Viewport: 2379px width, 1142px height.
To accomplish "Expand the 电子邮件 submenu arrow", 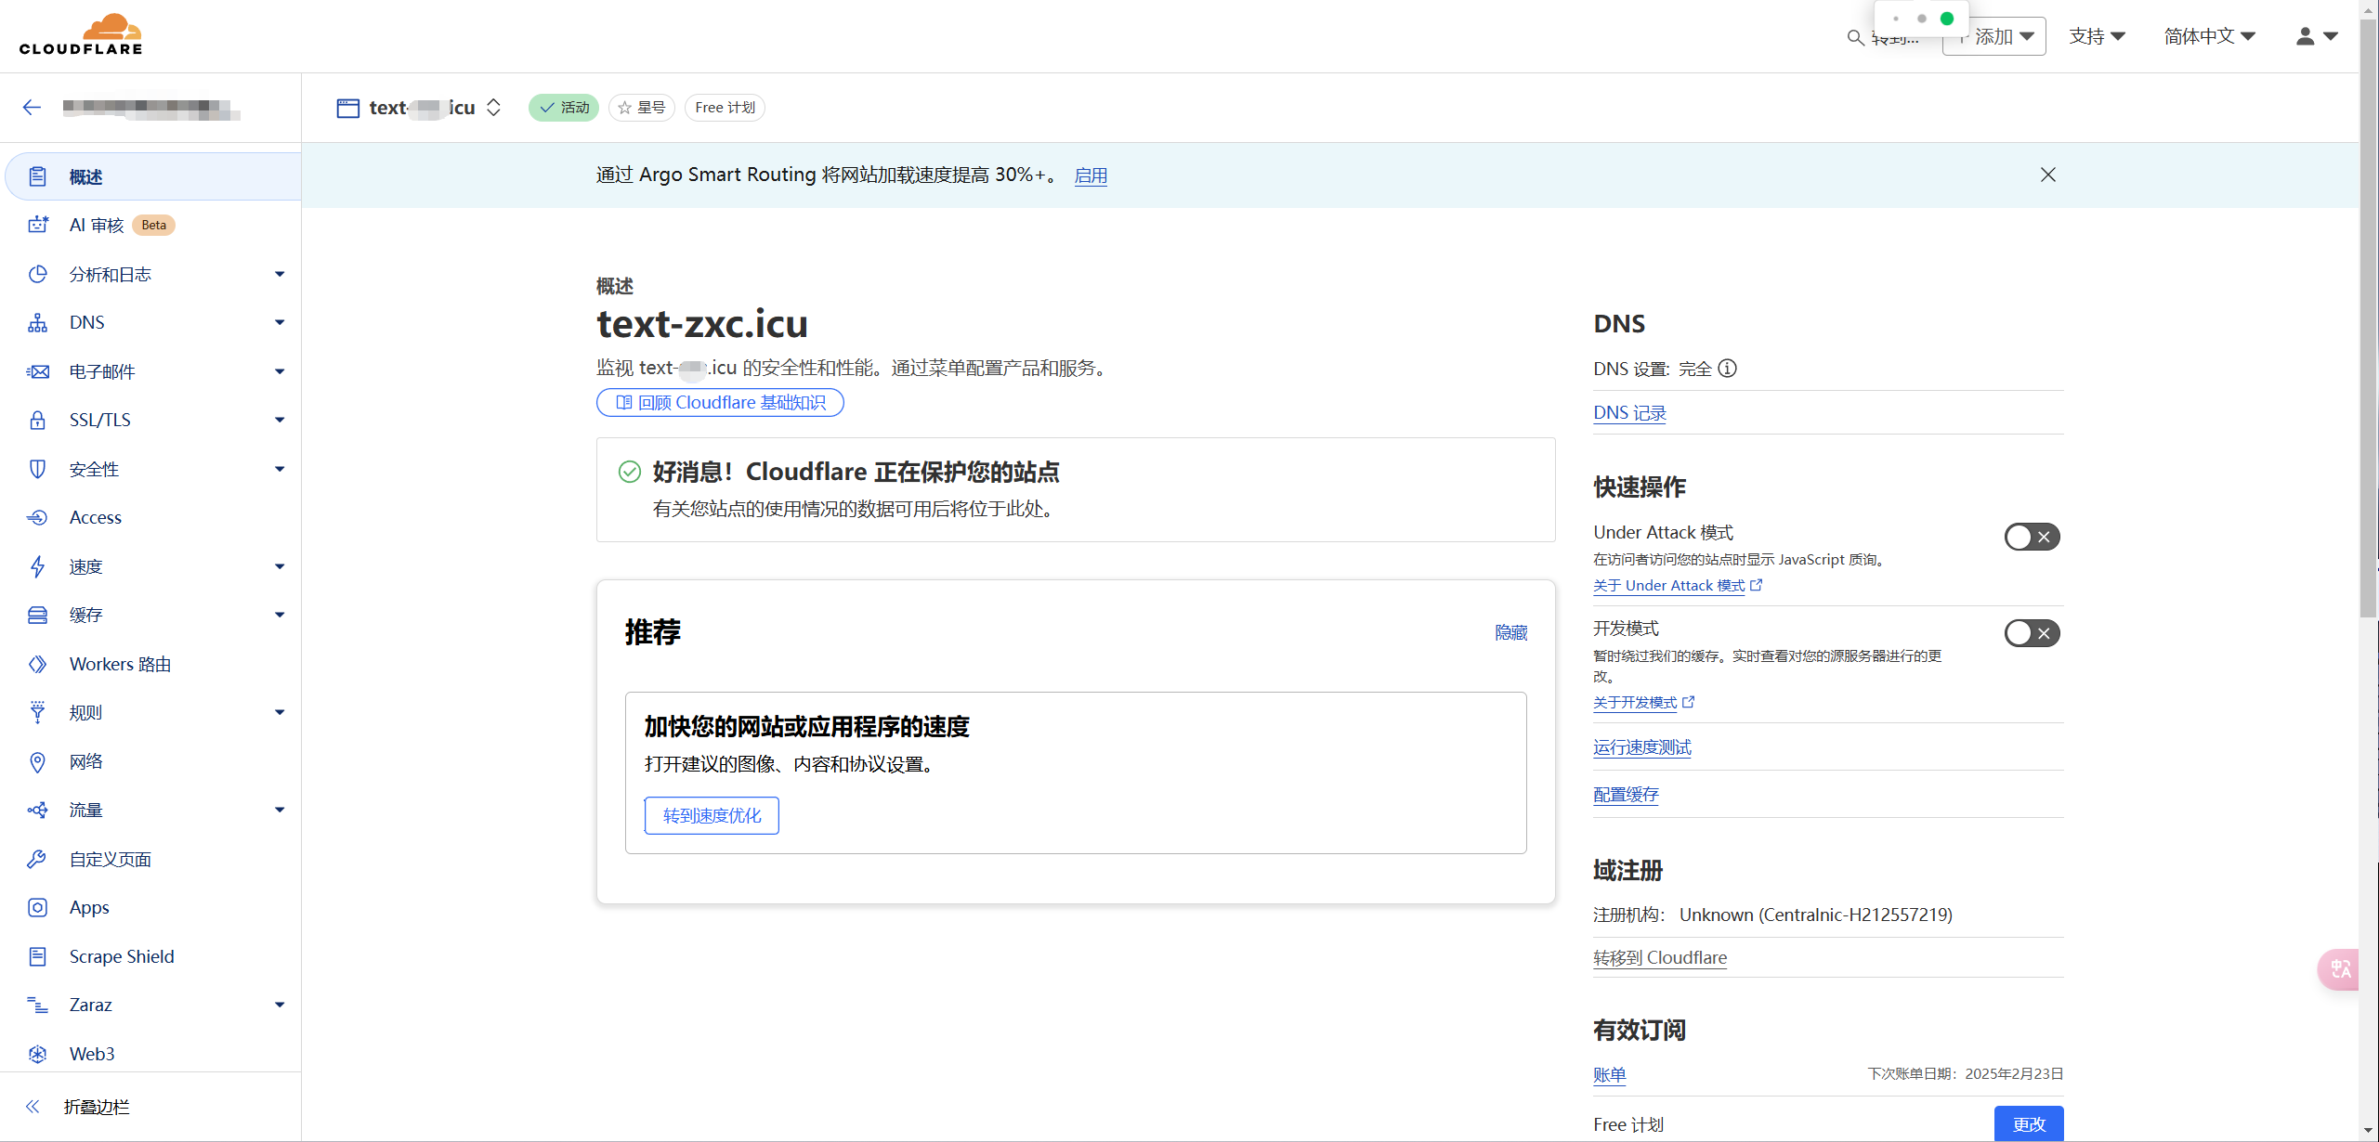I will (x=279, y=371).
